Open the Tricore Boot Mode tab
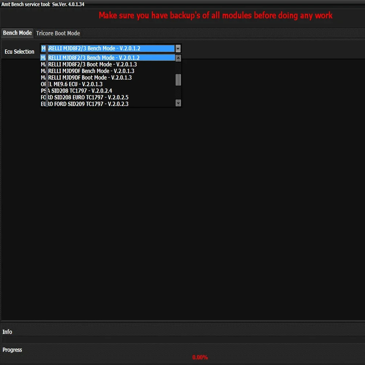The height and width of the screenshot is (365, 365). 58,33
